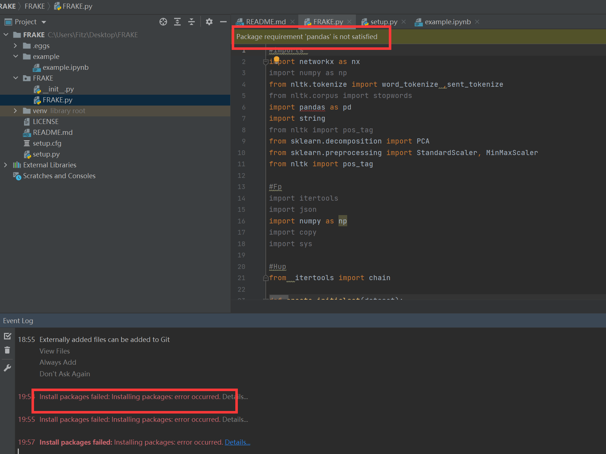Image resolution: width=606 pixels, height=454 pixels.
Task: Click the View Files link in Event Log
Action: (55, 351)
